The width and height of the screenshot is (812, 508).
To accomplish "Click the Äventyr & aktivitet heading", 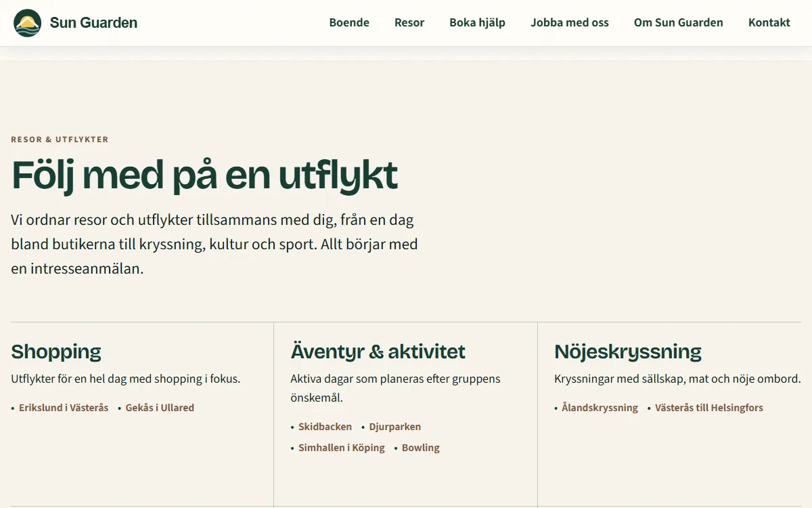I will [378, 352].
